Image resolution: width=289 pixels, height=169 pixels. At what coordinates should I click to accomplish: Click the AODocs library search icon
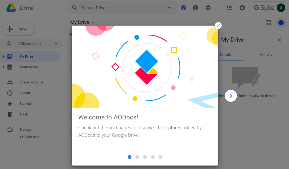pyautogui.click(x=9, y=44)
